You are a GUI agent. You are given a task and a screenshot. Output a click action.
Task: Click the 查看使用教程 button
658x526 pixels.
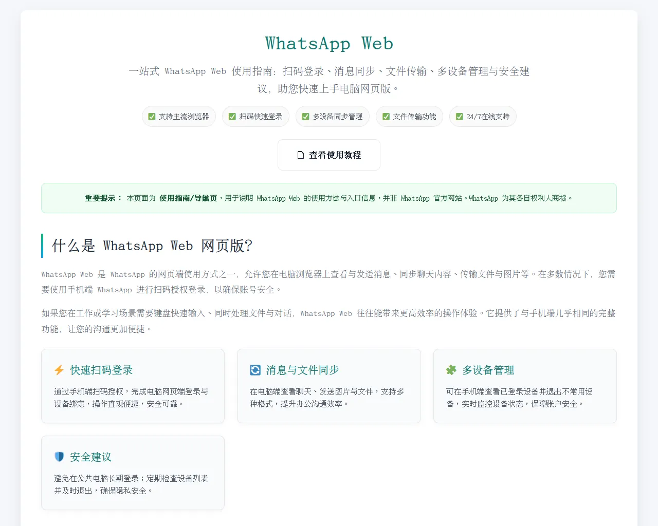(329, 155)
